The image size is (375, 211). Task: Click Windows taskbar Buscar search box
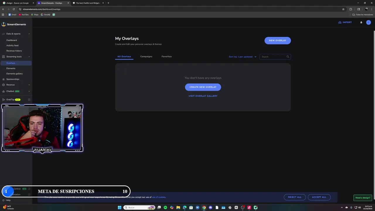pos(139,207)
